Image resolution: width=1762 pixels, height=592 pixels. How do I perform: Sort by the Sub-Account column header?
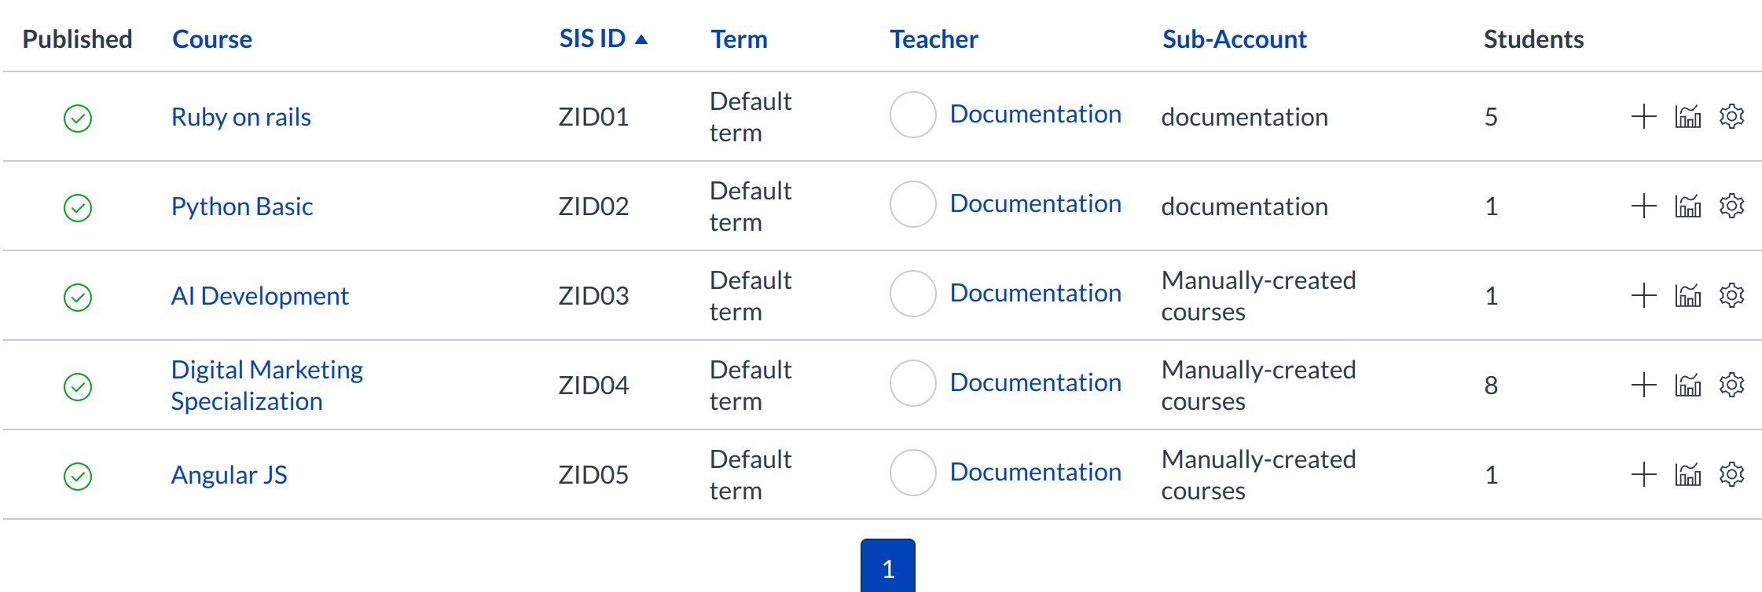pos(1234,39)
